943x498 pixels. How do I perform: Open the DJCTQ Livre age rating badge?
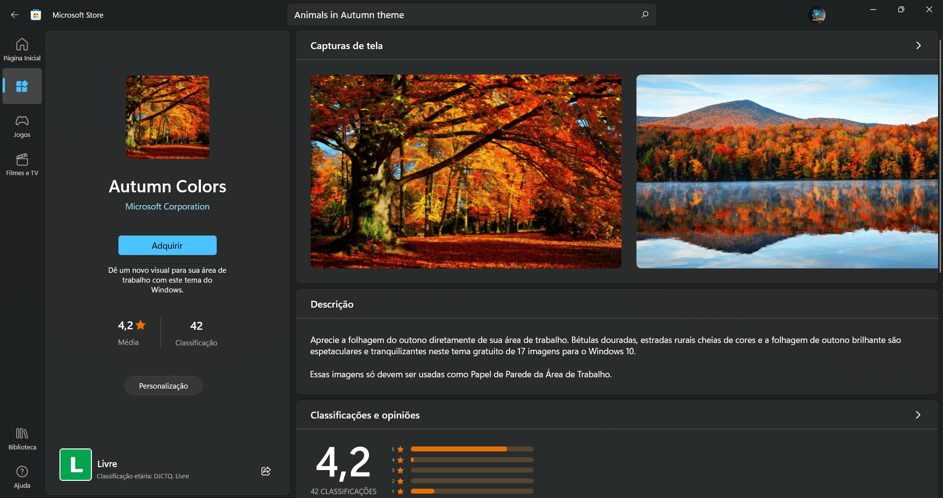(75, 464)
